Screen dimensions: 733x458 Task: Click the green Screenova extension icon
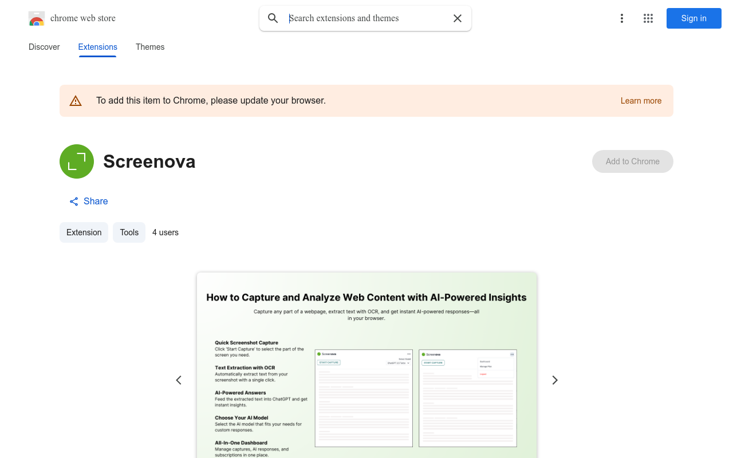coord(77,161)
